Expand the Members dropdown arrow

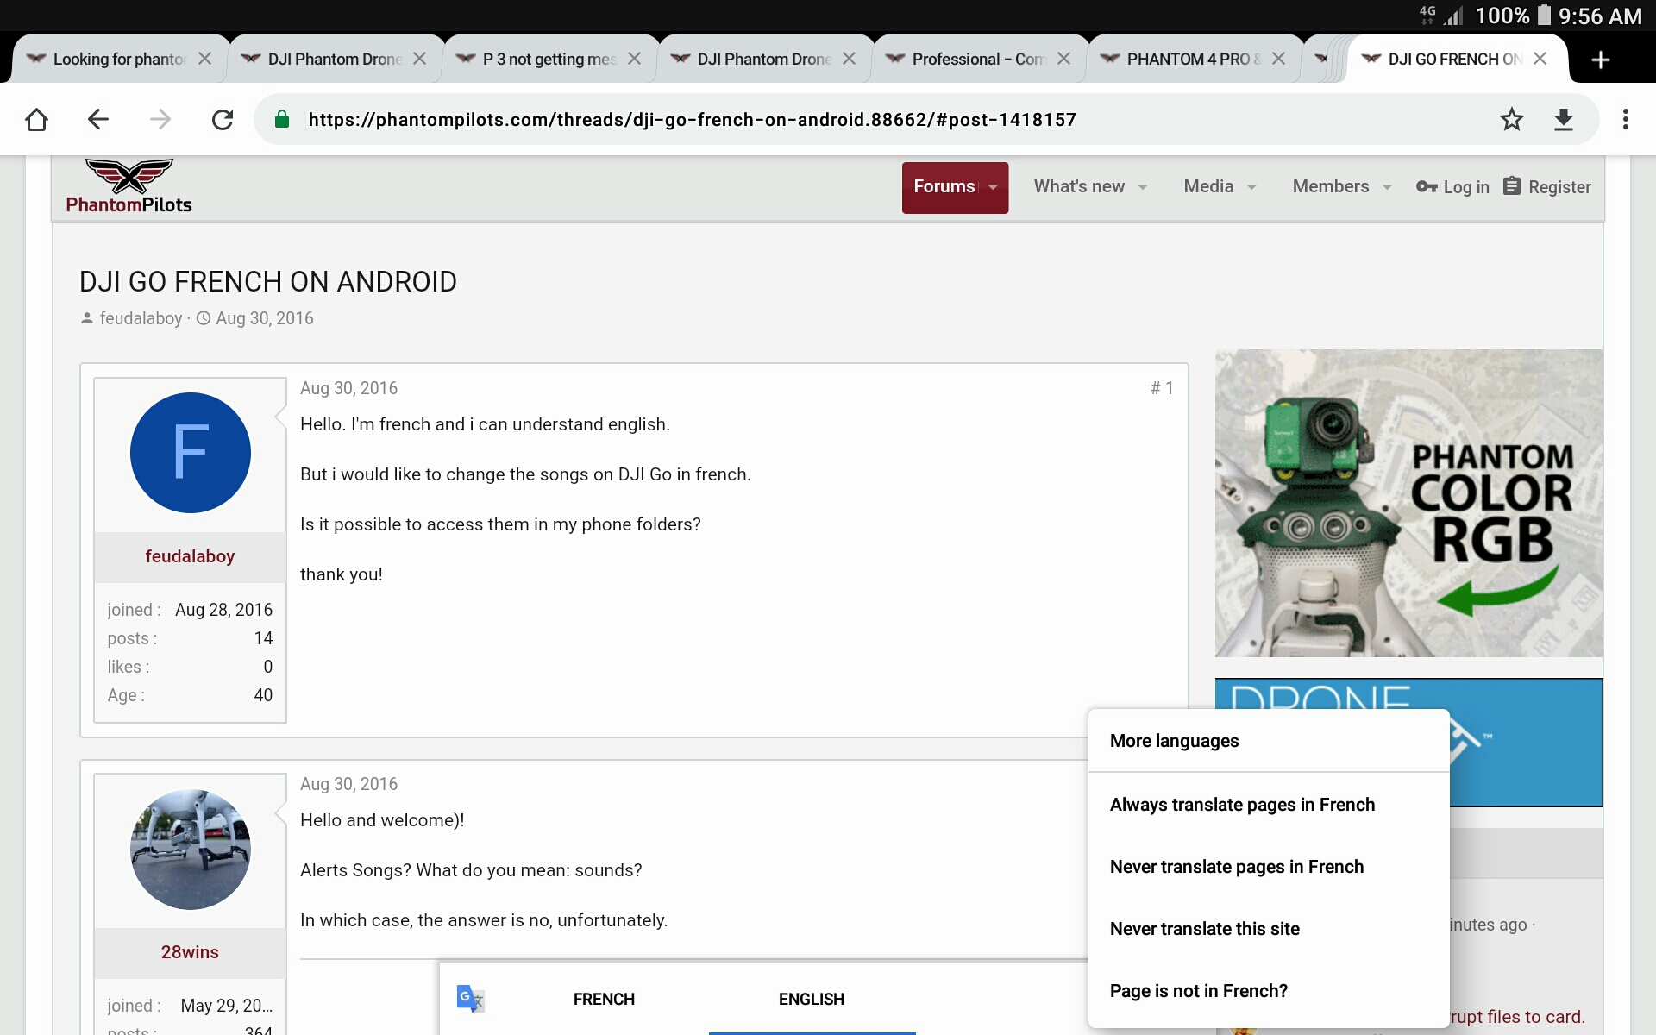1387,187
